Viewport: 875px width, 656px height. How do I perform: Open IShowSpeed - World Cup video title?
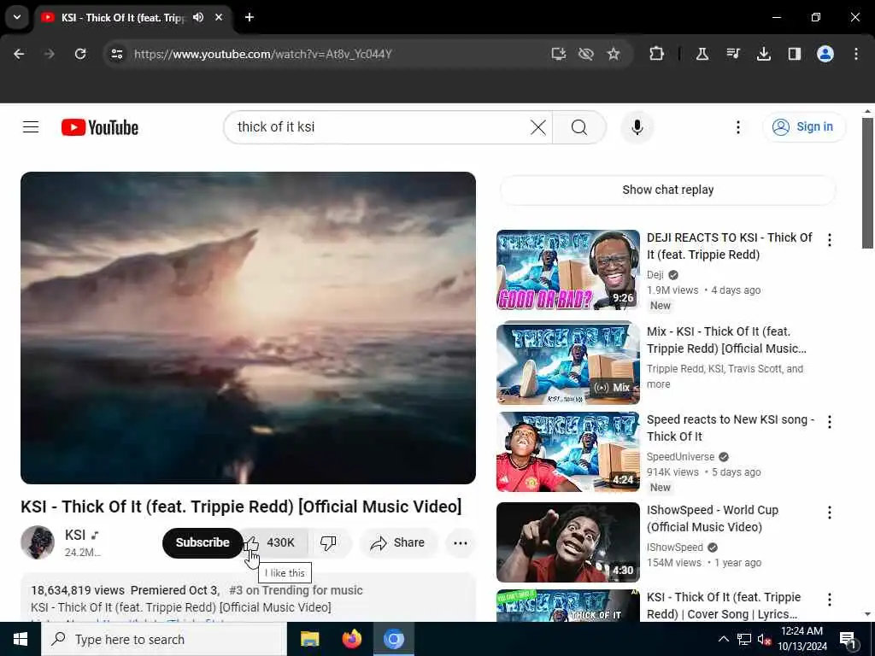pos(713,518)
